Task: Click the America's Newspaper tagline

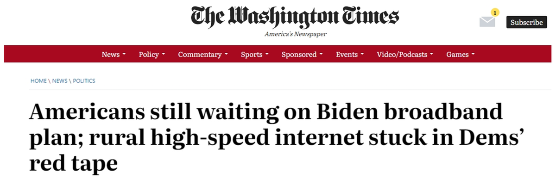Action: click(x=295, y=34)
